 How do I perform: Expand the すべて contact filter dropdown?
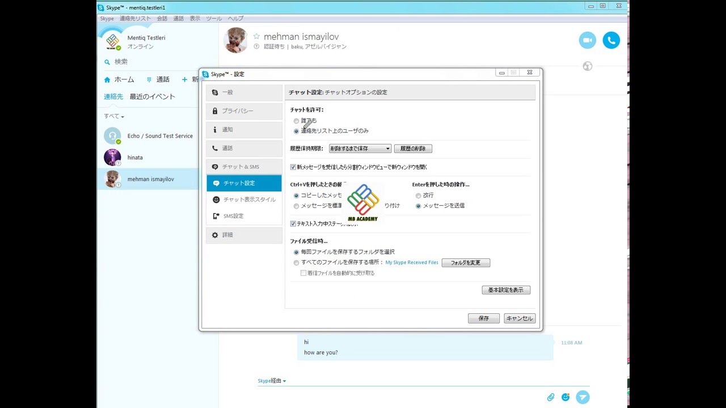(x=114, y=116)
